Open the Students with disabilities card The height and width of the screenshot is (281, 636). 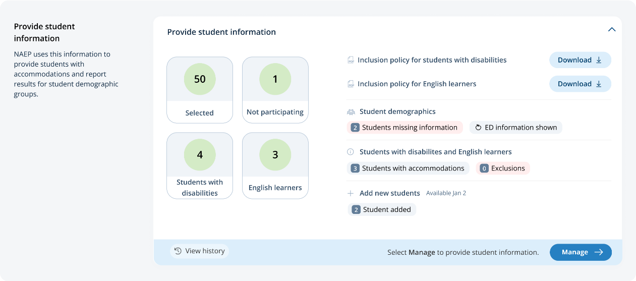[200, 165]
